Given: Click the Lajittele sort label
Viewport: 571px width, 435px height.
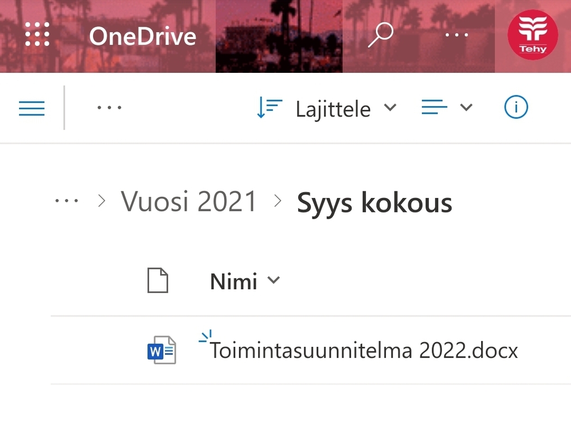Looking at the screenshot, I should (x=333, y=109).
